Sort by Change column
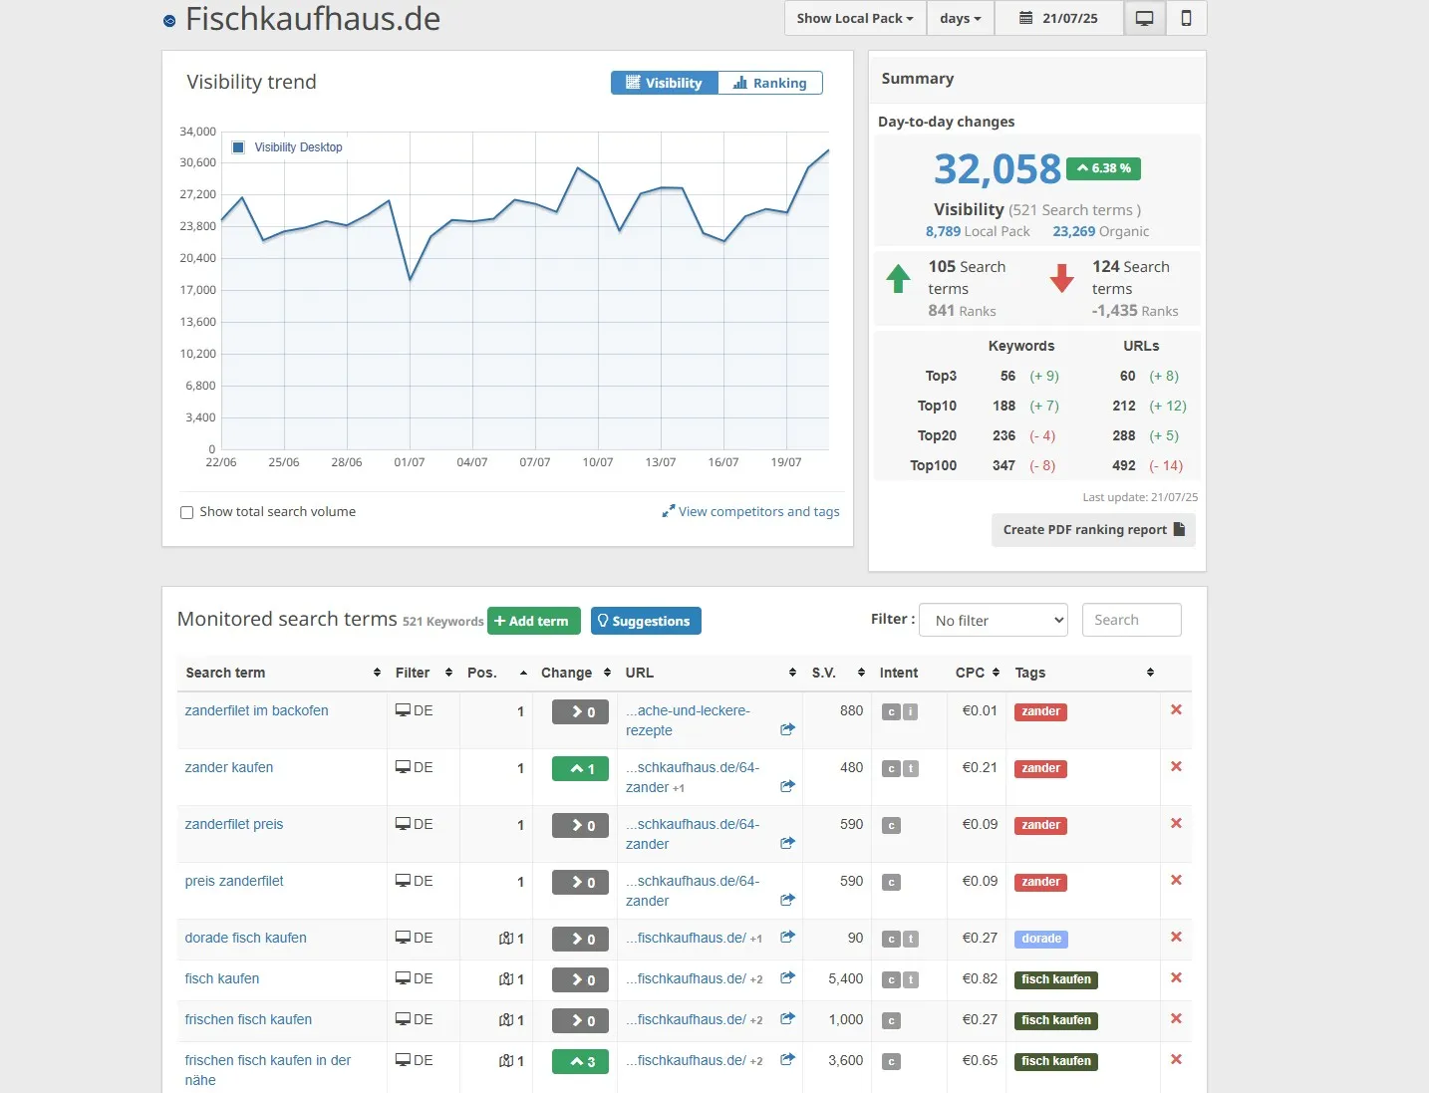The height and width of the screenshot is (1093, 1429). tap(575, 673)
